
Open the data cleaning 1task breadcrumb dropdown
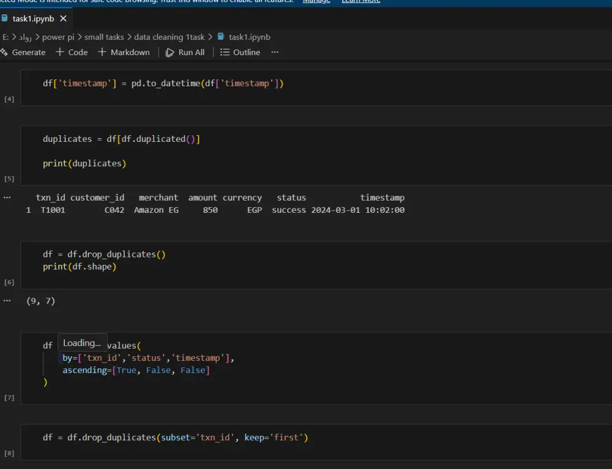[x=168, y=37]
